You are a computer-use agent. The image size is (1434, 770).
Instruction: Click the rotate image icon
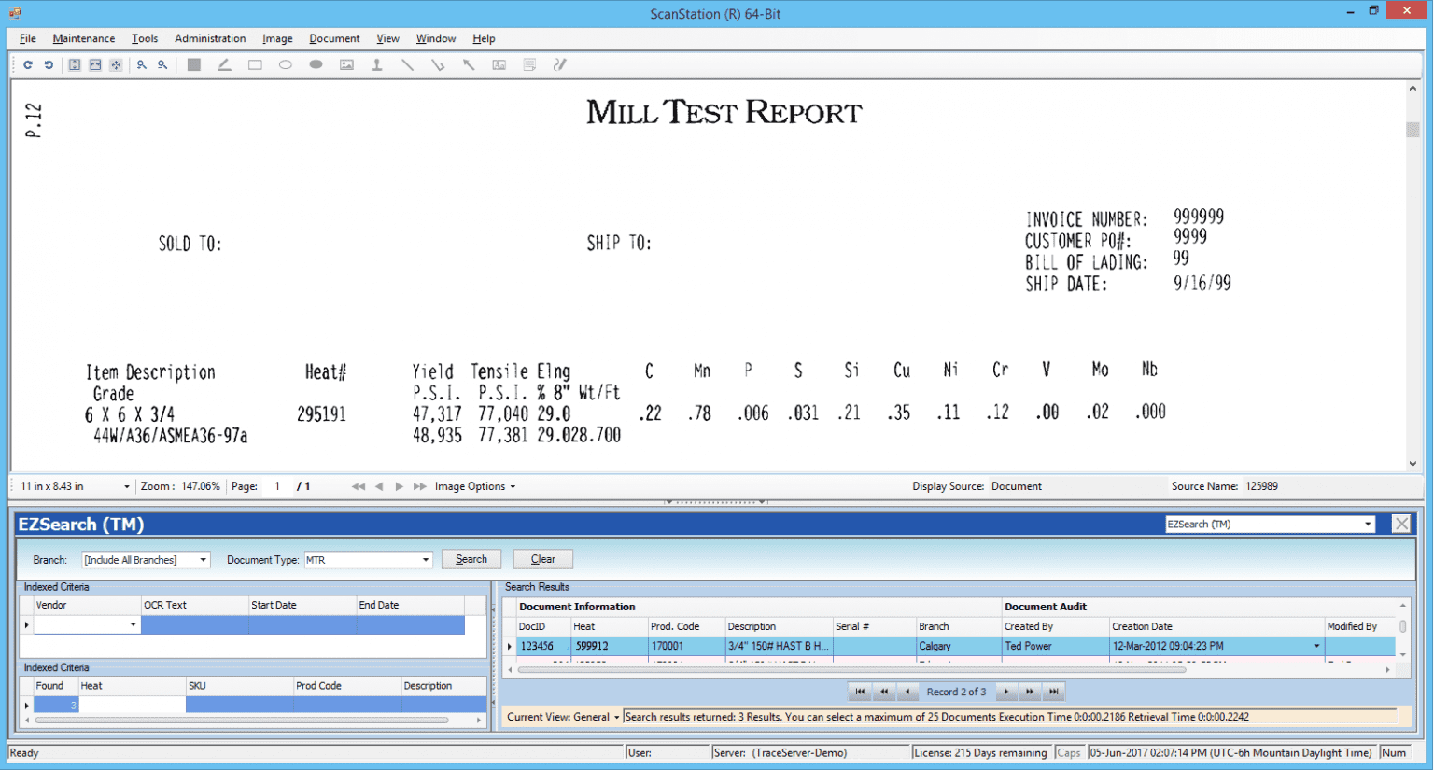(x=27, y=64)
